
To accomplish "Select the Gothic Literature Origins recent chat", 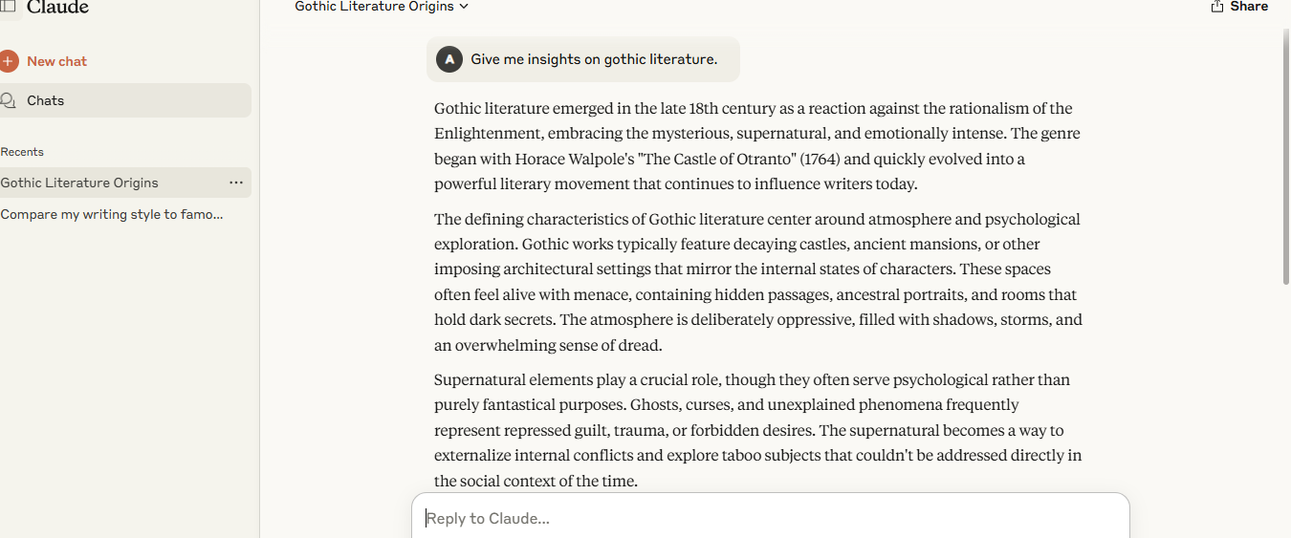I will pos(125,183).
